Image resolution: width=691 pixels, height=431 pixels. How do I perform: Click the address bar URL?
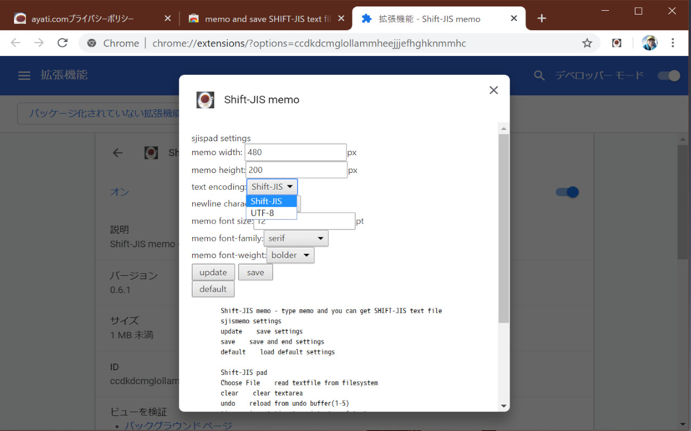coord(309,43)
